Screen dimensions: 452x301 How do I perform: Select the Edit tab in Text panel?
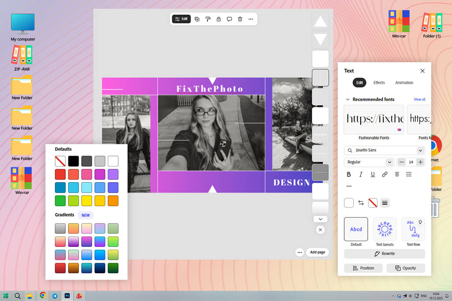[359, 82]
